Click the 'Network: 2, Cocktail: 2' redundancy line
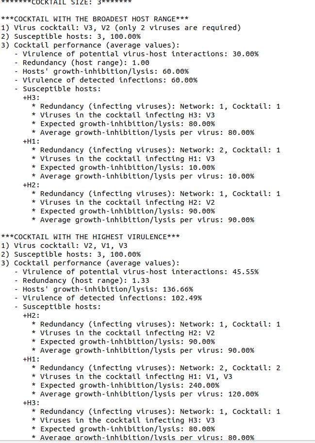This screenshot has width=315, height=443. pos(160,368)
